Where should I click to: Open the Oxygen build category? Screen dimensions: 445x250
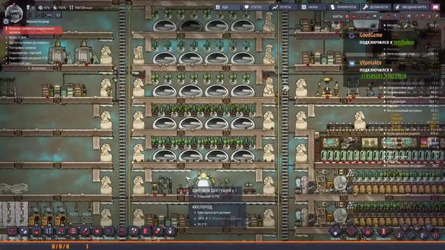24,232
